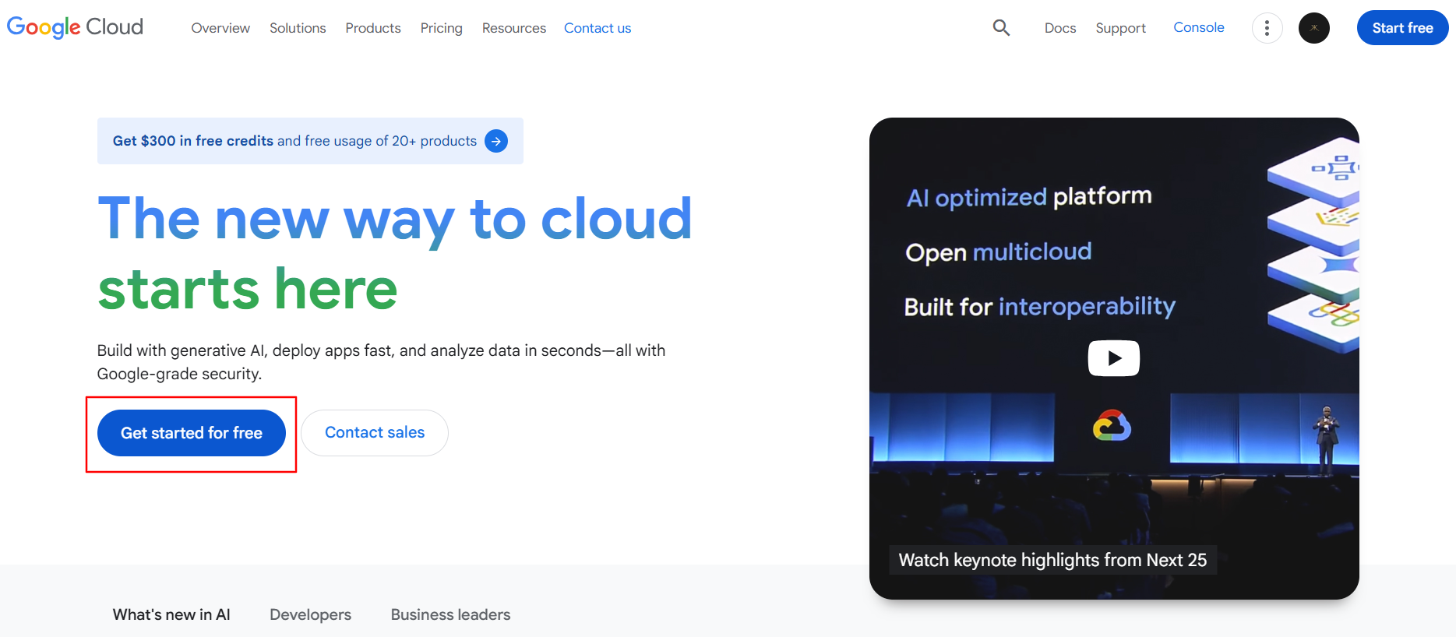Viewport: 1456px width, 637px height.
Task: Open the account profile avatar
Action: [1313, 28]
